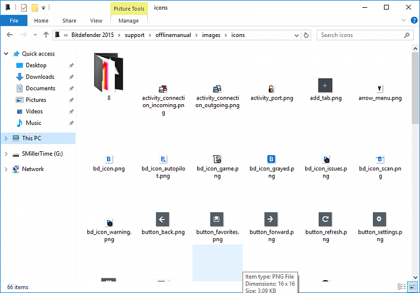Open the Home ribbon tab
The width and height of the screenshot is (420, 293).
pyautogui.click(x=41, y=21)
